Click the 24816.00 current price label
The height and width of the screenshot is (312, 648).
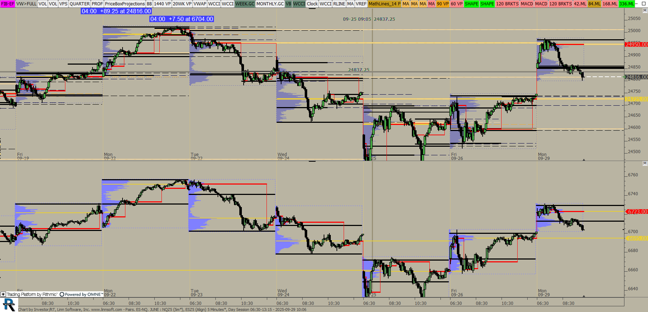(636, 77)
